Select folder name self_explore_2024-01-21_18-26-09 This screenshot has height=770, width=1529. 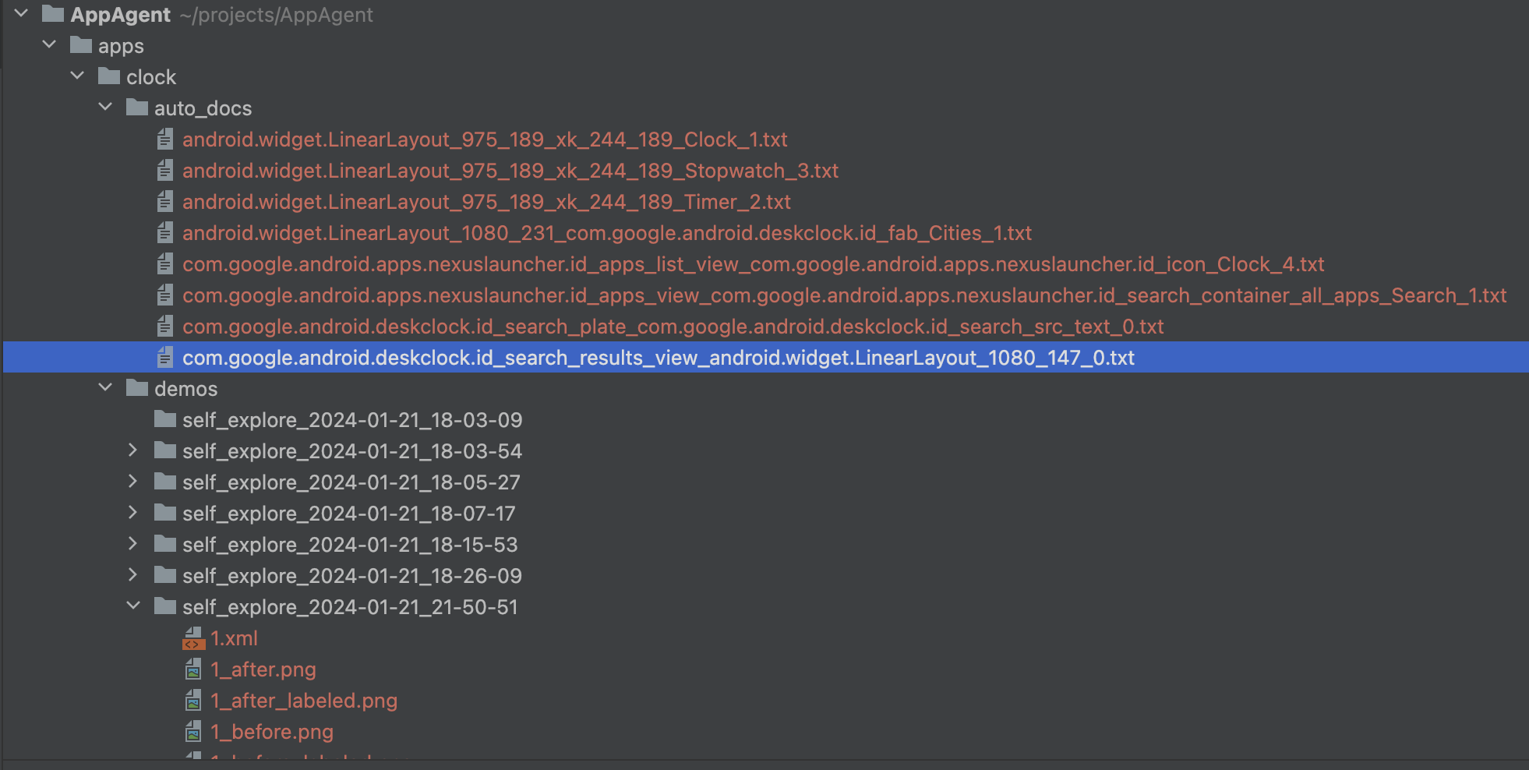[x=352, y=576]
